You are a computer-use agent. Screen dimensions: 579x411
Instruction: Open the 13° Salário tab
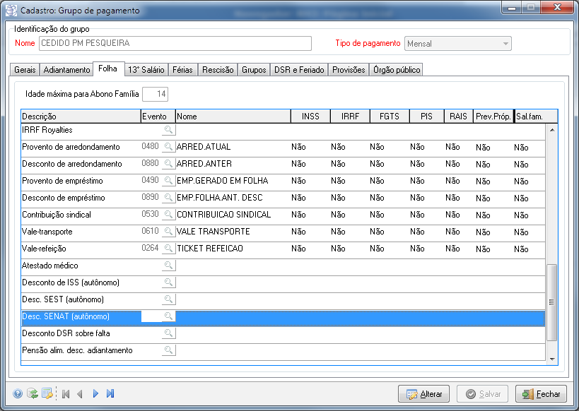[146, 70]
